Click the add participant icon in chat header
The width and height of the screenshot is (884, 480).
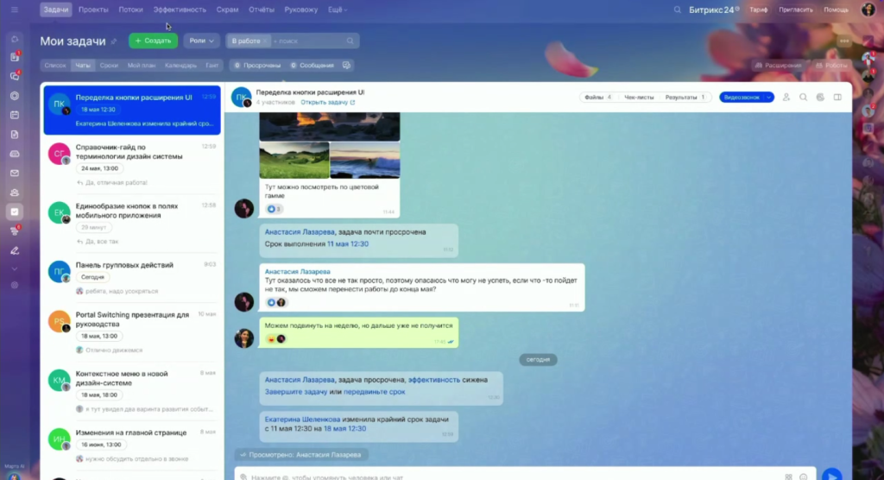786,98
